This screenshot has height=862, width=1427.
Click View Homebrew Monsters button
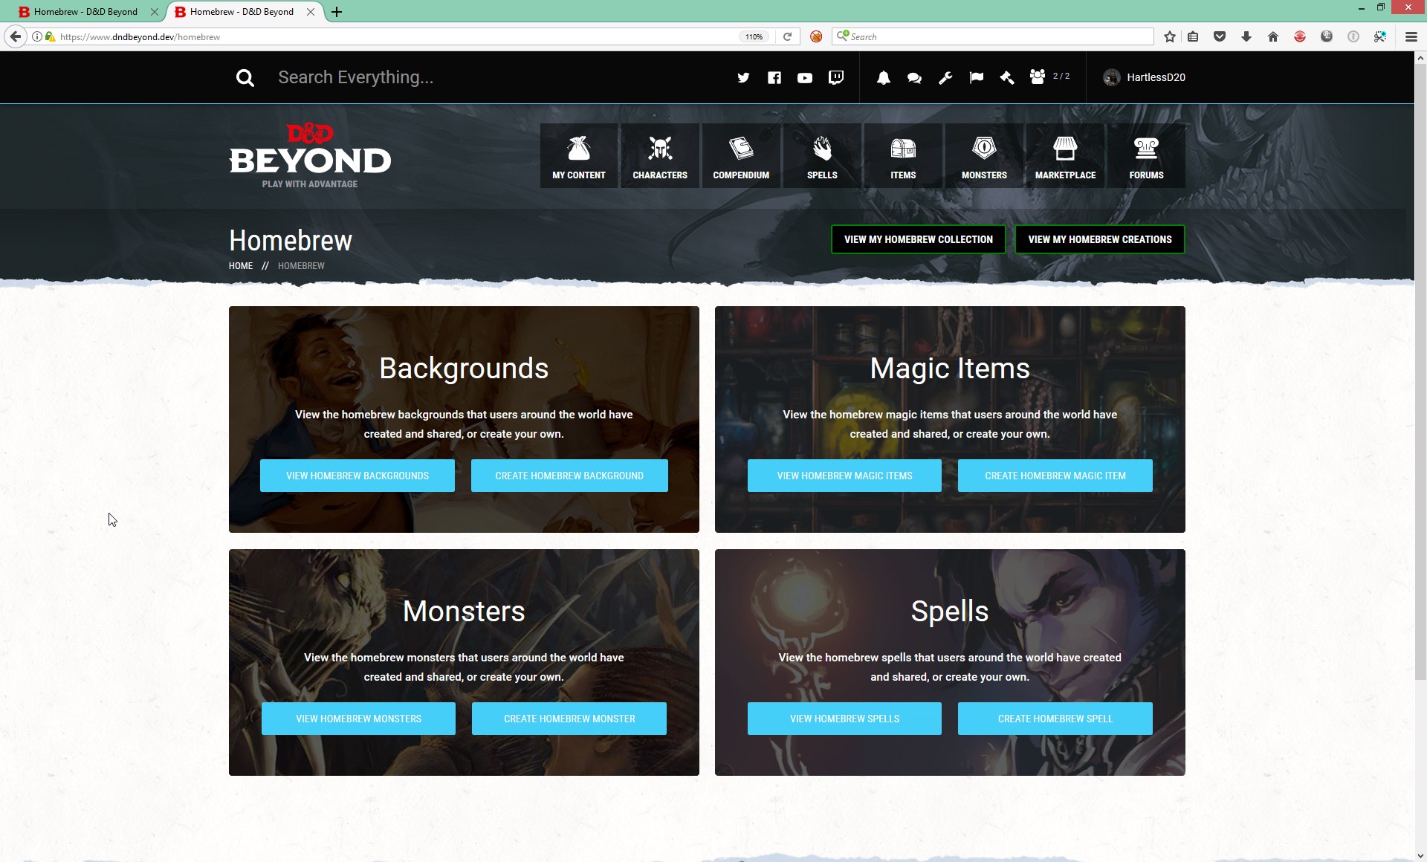[358, 719]
